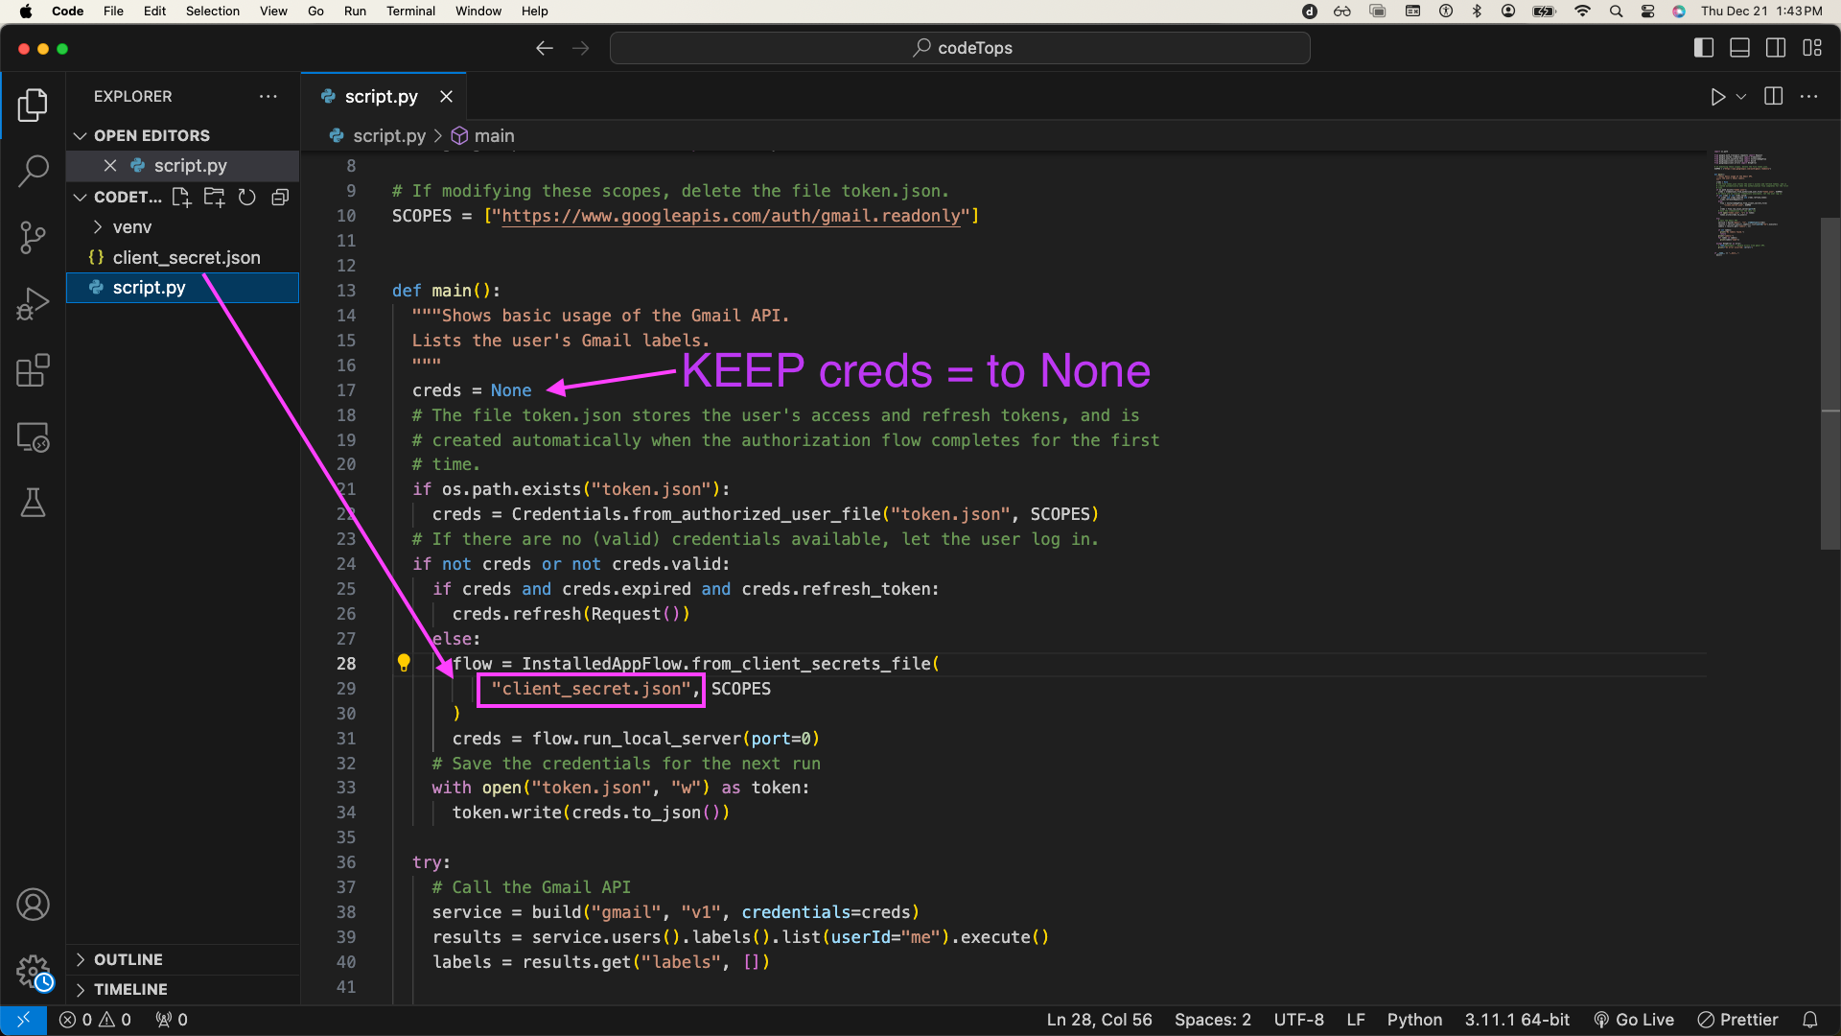Open the Spaces: 2 indentation selector
The width and height of the screenshot is (1841, 1036).
[1213, 1020]
